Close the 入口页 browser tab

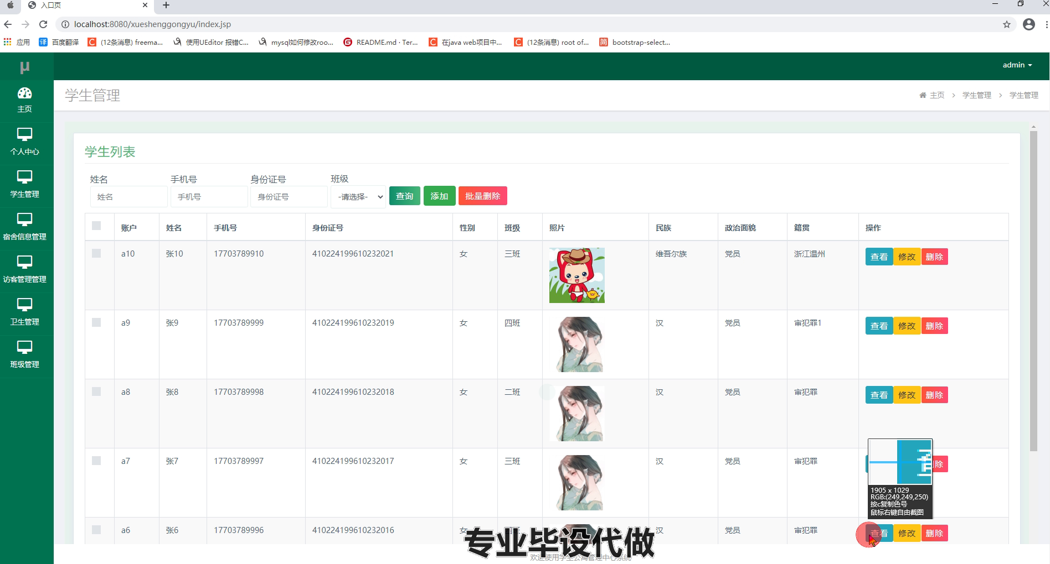[x=145, y=5]
